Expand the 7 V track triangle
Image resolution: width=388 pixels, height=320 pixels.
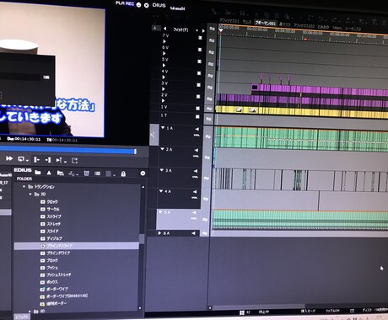click(164, 41)
